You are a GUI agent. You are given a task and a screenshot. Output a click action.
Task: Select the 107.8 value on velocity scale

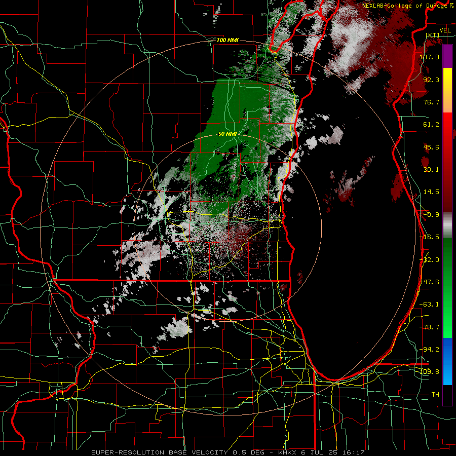pyautogui.click(x=429, y=57)
